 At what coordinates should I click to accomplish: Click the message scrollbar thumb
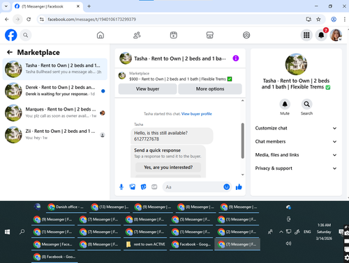[243, 141]
